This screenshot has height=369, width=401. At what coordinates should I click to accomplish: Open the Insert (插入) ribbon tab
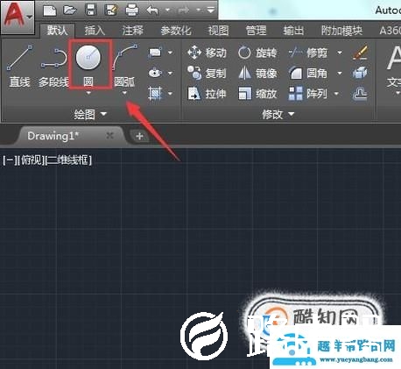(x=95, y=30)
